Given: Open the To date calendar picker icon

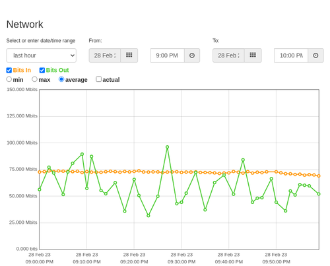Looking at the screenshot, I should pyautogui.click(x=253, y=55).
